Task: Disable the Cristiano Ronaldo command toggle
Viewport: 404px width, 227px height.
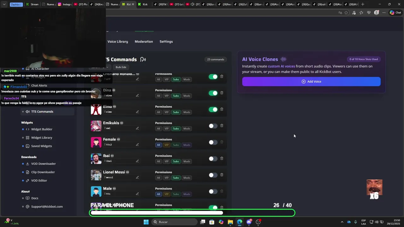Action: pos(213,77)
